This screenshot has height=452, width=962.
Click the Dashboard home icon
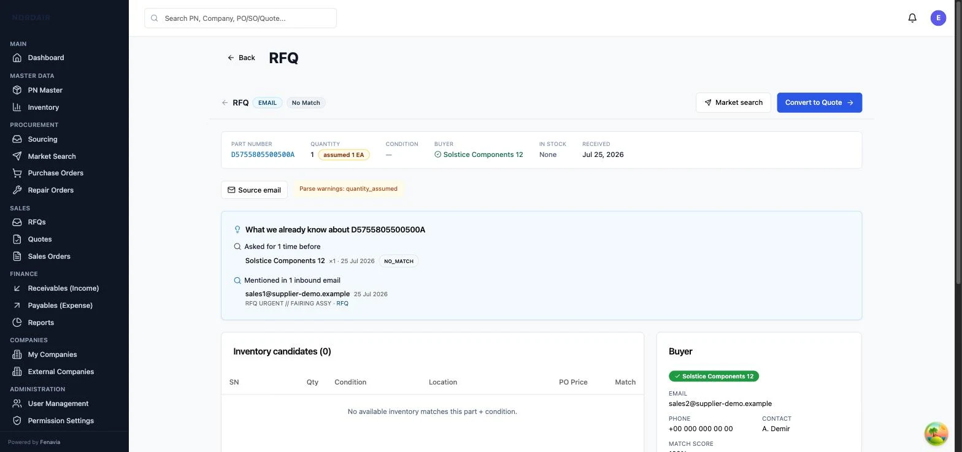point(17,58)
